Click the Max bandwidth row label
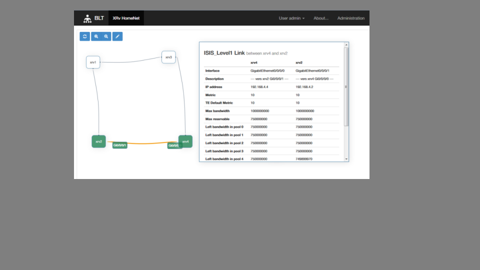Screen dimensions: 480x270 pyautogui.click(x=217, y=111)
